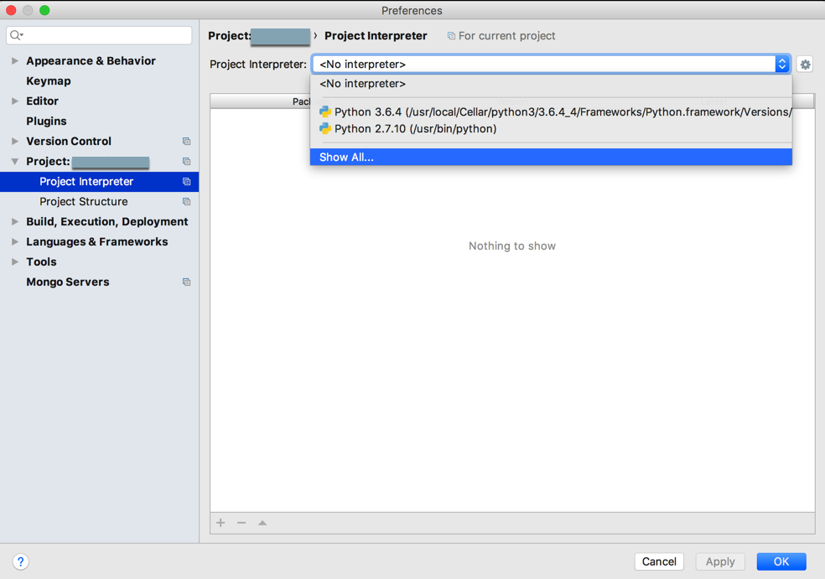825x579 pixels.
Task: Click the Tools label in sidebar
Action: coord(41,261)
